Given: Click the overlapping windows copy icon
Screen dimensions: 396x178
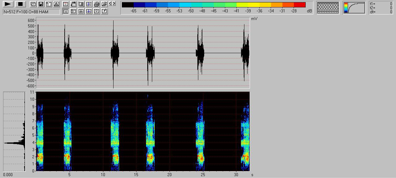Looking at the screenshot, I should (x=33, y=4).
